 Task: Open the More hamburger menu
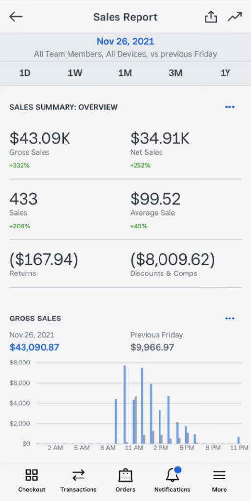point(219,475)
